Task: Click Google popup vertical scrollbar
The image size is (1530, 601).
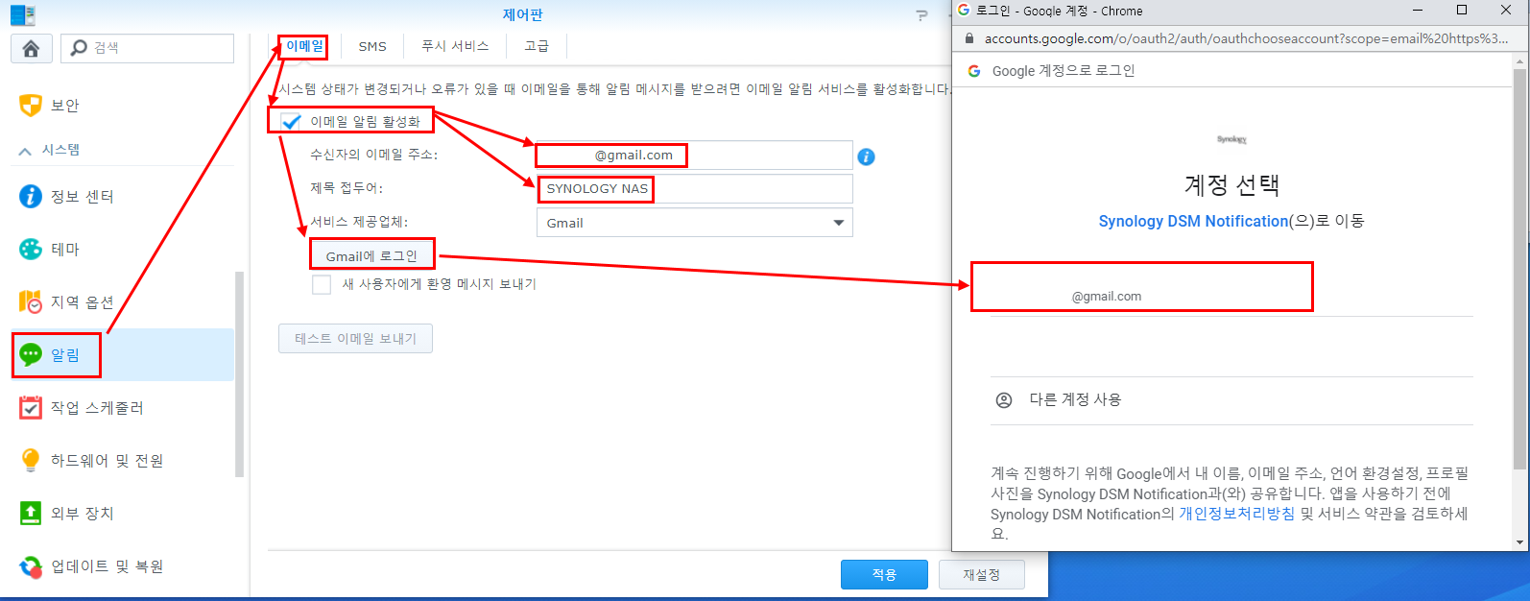Action: click(x=1519, y=269)
